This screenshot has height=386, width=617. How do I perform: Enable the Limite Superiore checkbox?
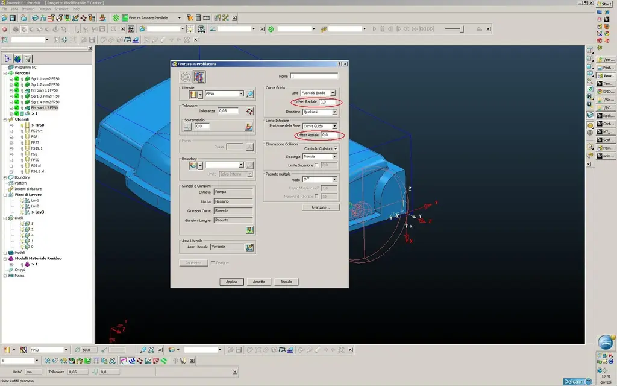point(317,165)
